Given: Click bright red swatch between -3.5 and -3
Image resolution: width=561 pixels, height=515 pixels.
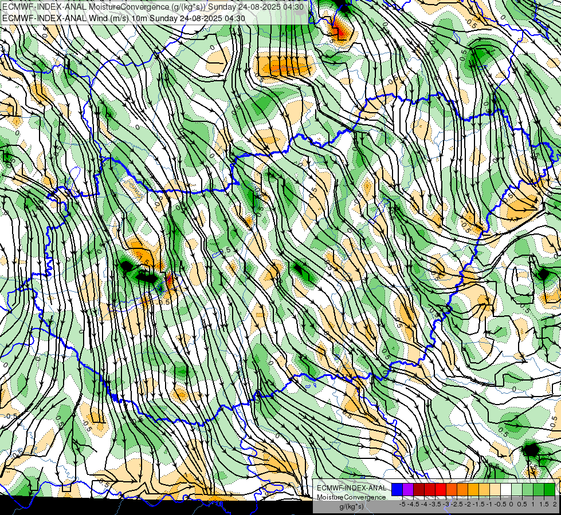Looking at the screenshot, I should tap(441, 489).
